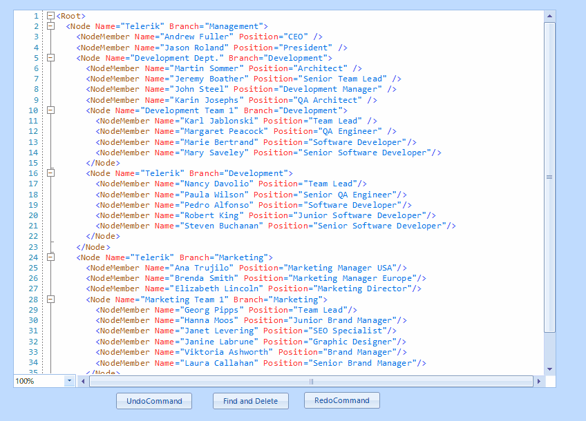Click line number 12 in the margin
The image size is (586, 421).
click(x=33, y=131)
